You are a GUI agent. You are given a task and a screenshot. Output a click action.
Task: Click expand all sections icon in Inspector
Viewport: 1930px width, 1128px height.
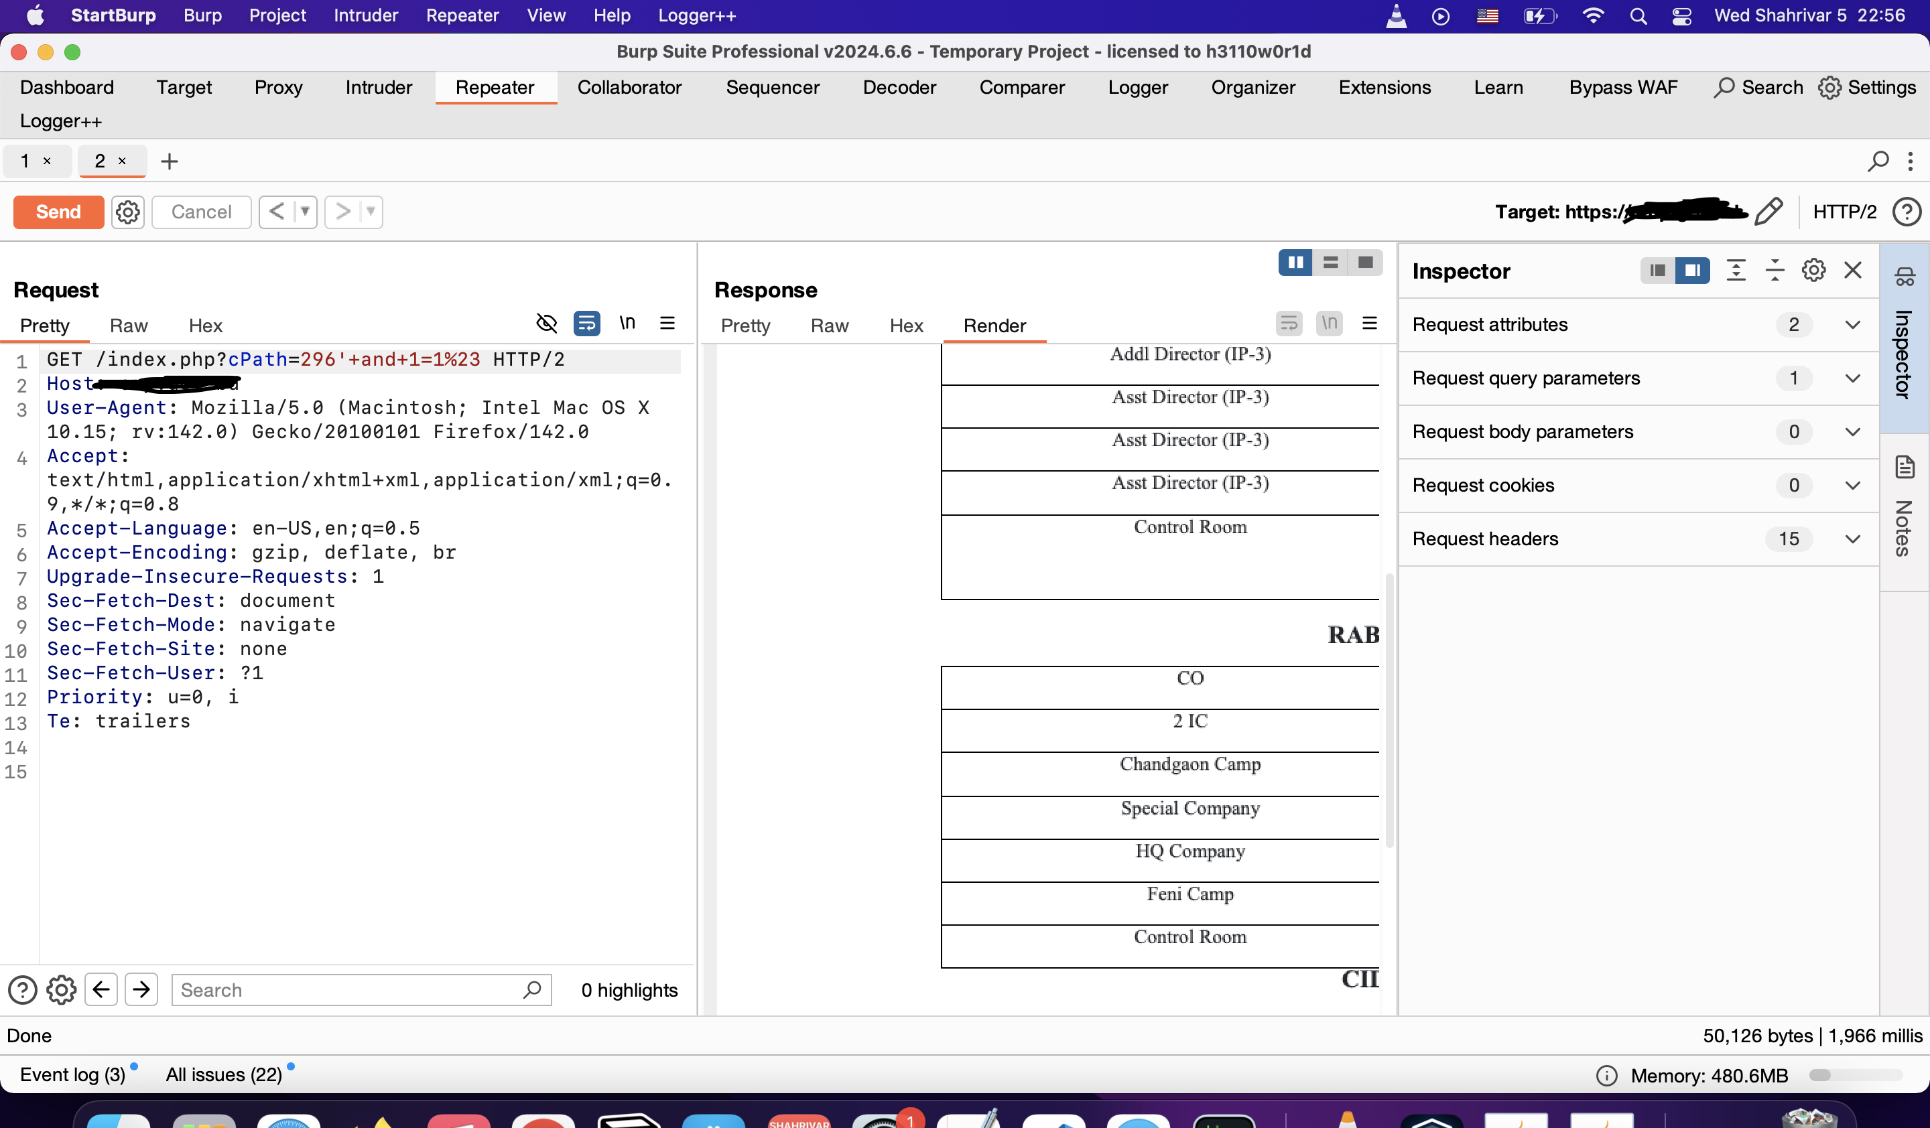tap(1736, 270)
